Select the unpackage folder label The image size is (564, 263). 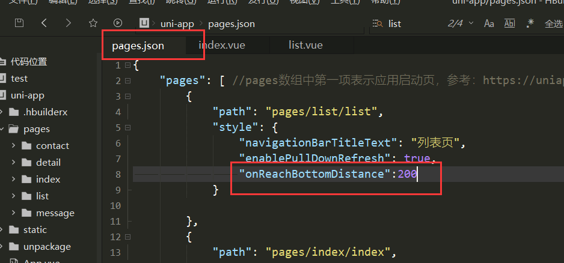click(x=47, y=247)
